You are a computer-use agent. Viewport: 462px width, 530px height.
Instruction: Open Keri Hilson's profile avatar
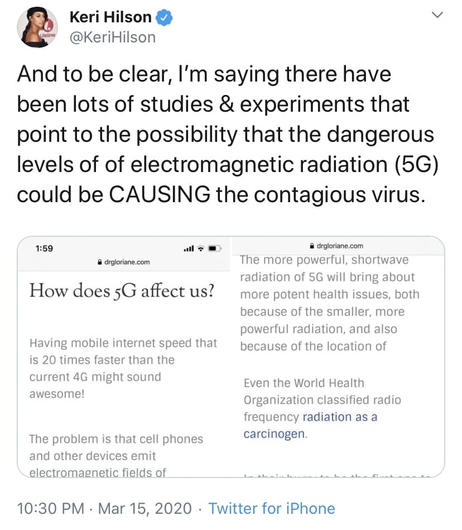pyautogui.click(x=37, y=27)
